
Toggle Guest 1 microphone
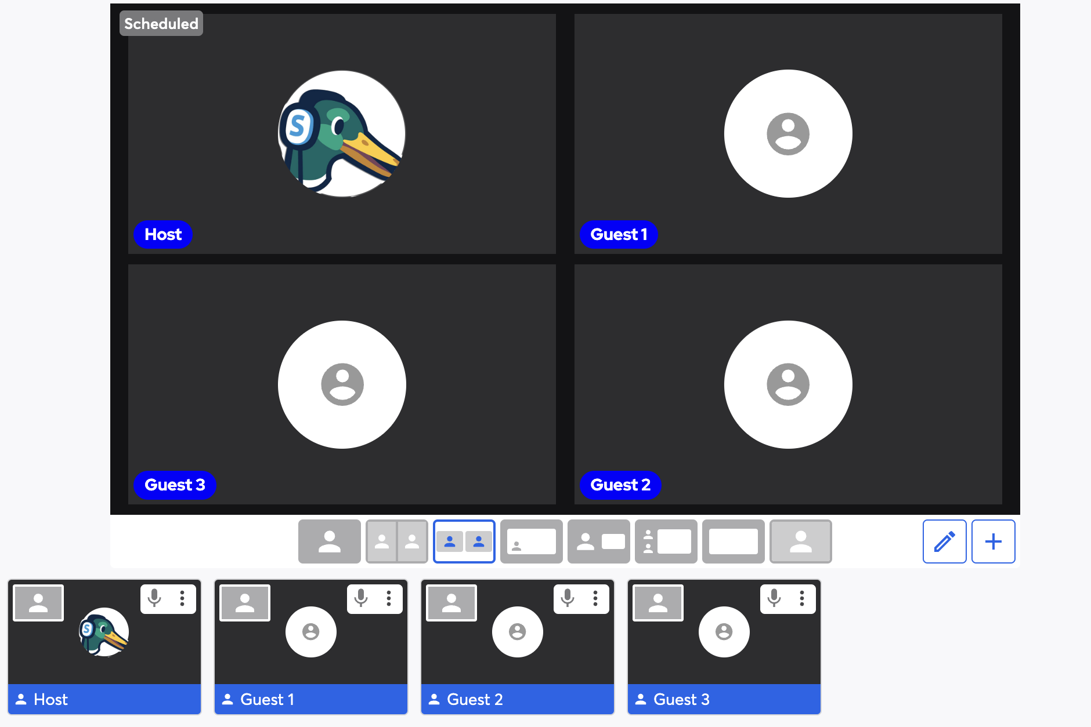[x=361, y=598]
